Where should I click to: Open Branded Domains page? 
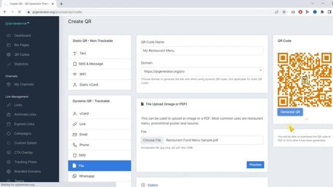tap(28, 171)
